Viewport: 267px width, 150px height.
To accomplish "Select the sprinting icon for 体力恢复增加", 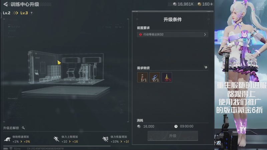I will 105,139.
